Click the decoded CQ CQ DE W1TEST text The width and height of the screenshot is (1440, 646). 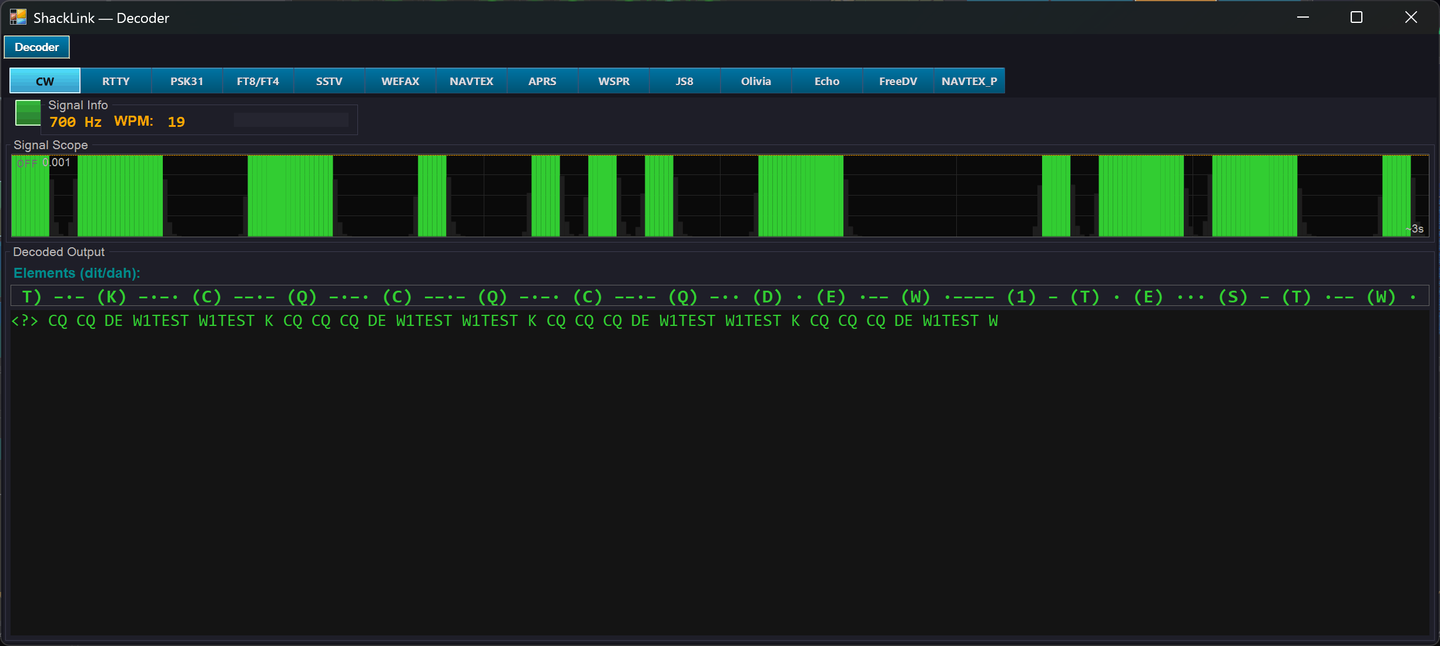(x=504, y=321)
